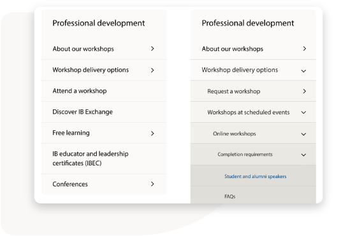Click the right panel Professional development heading
This screenshot has width=357, height=236.
tap(248, 23)
